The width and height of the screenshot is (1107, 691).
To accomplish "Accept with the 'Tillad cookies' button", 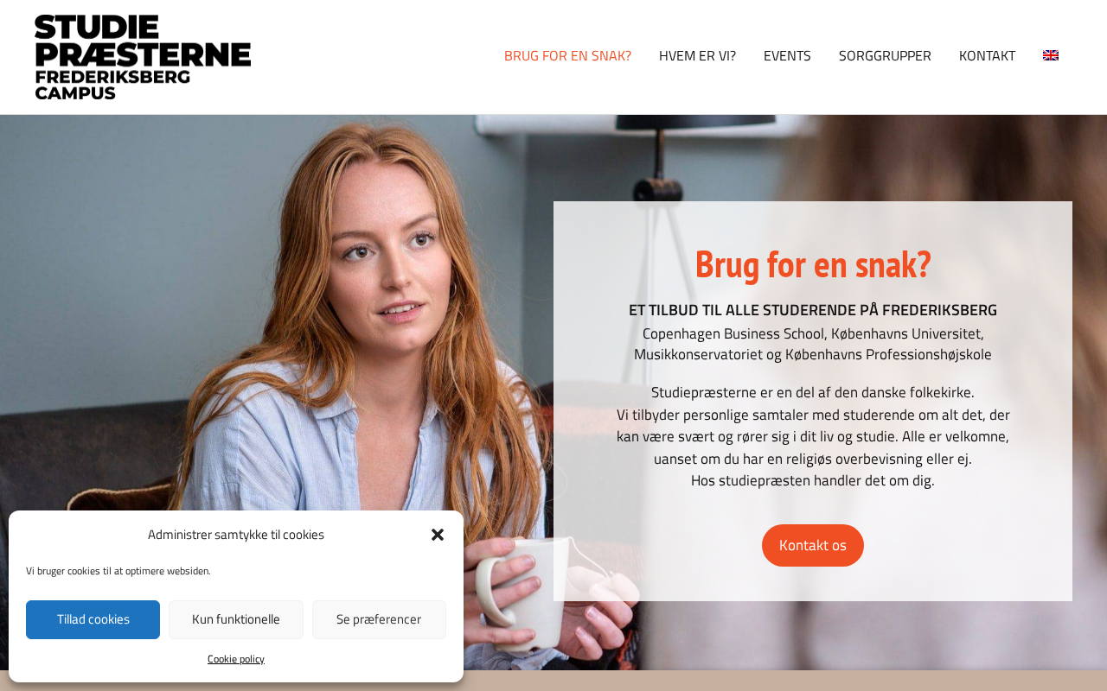I will click(x=93, y=619).
